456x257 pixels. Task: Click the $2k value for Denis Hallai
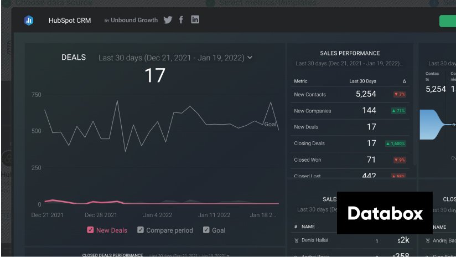[403, 240]
